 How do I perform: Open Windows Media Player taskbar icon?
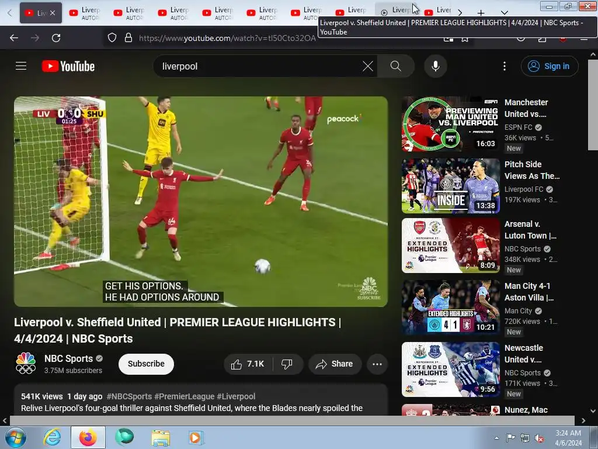click(x=196, y=437)
